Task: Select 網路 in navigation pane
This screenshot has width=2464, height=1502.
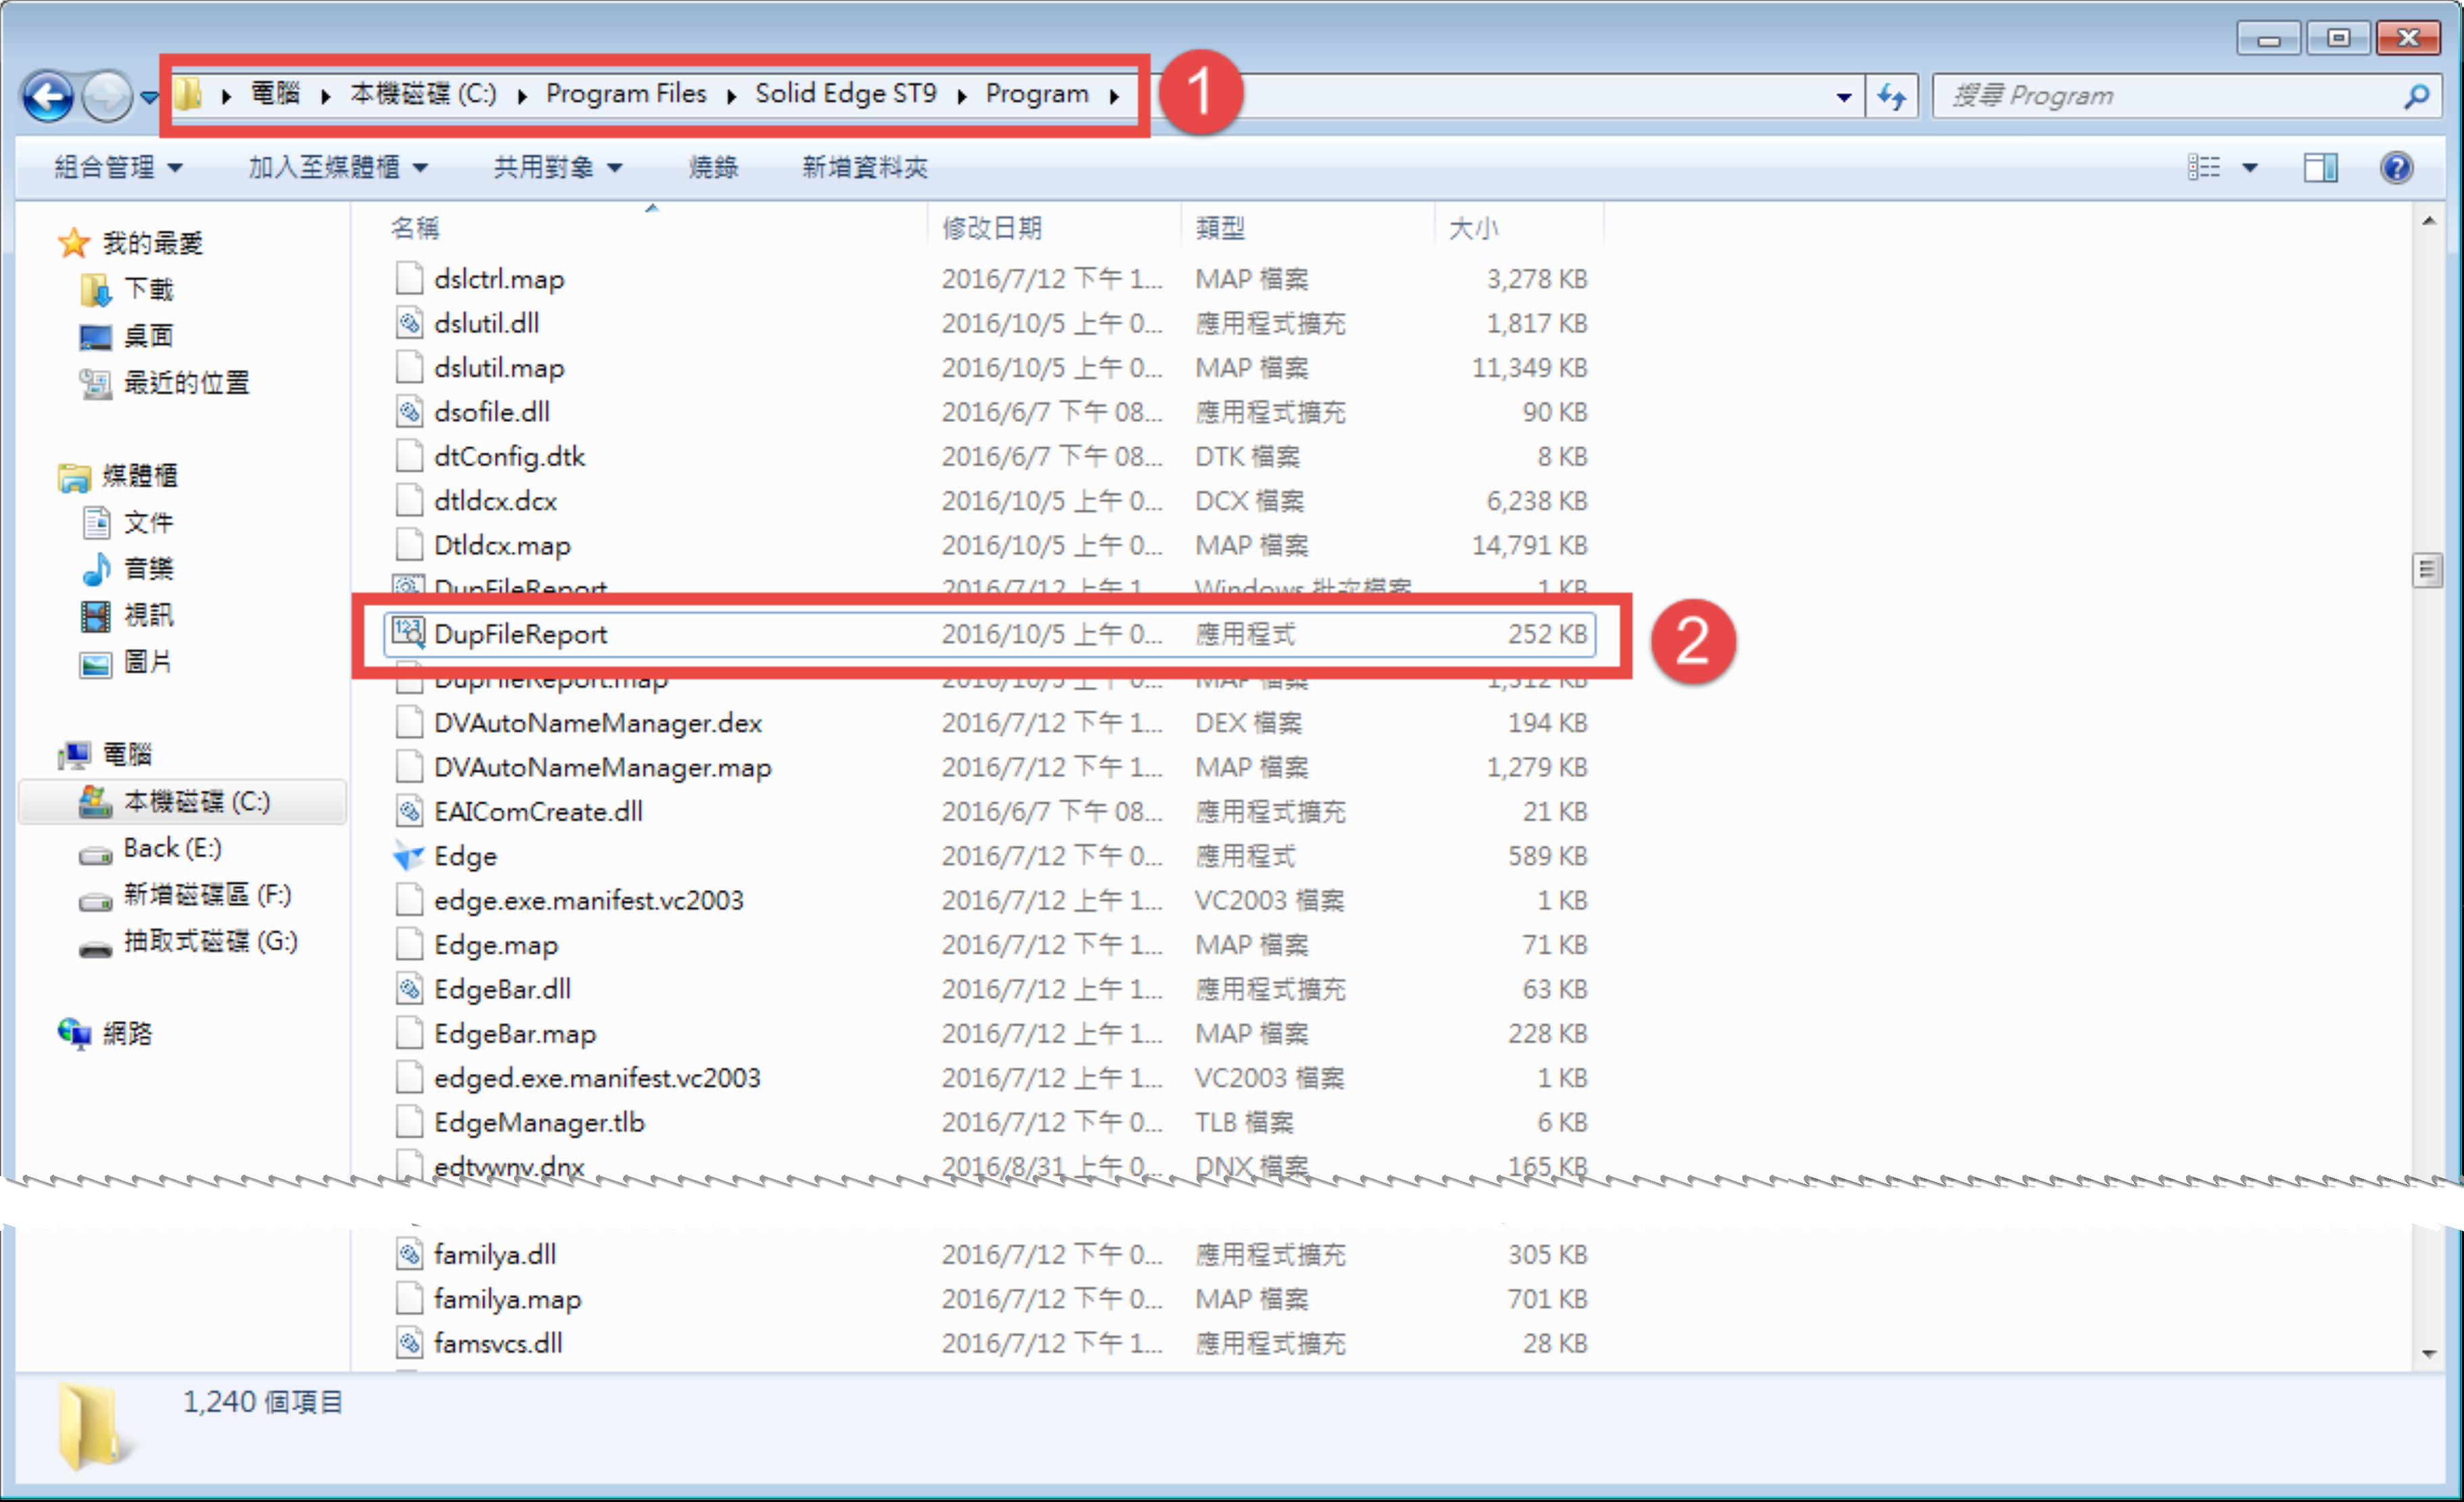Action: (127, 1033)
